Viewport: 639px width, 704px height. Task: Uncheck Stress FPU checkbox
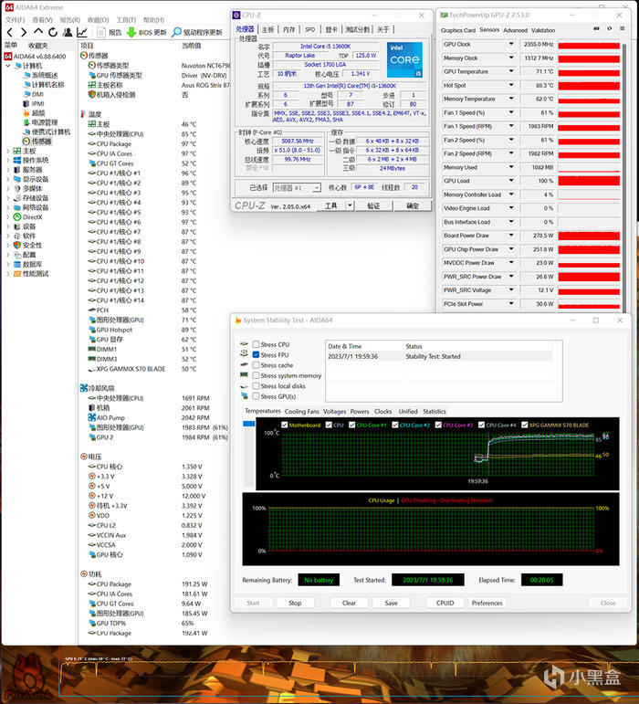point(256,354)
